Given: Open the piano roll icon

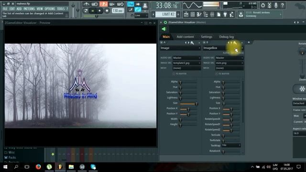Looking at the screenshot, I should tap(199, 14).
